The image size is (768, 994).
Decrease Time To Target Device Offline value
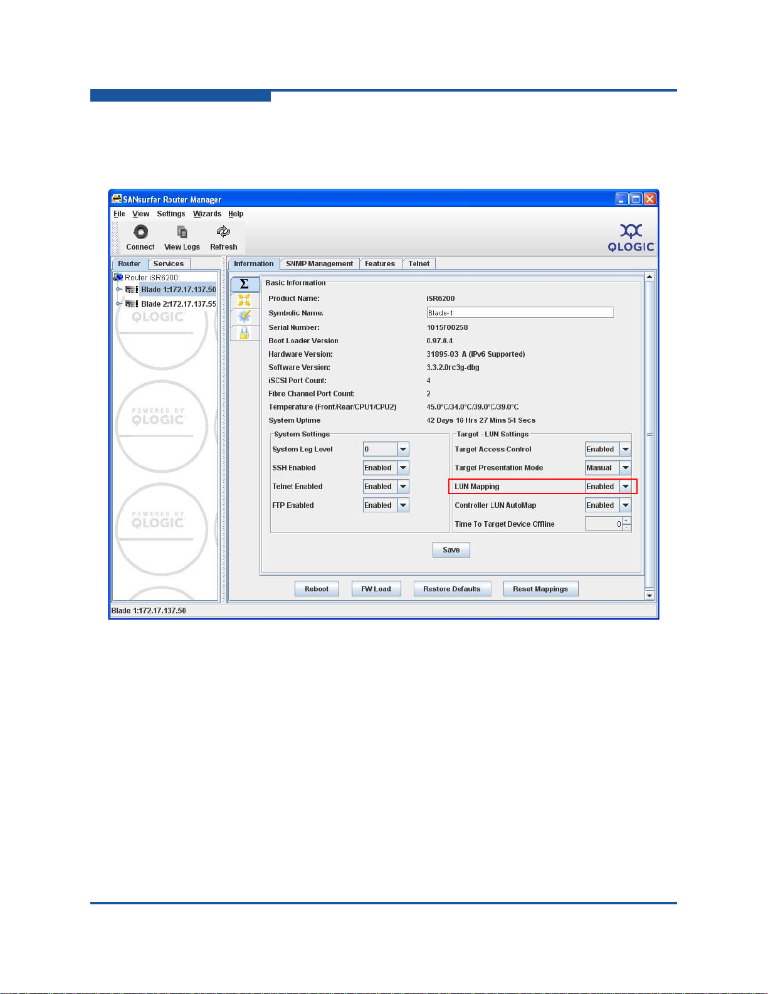coord(627,527)
